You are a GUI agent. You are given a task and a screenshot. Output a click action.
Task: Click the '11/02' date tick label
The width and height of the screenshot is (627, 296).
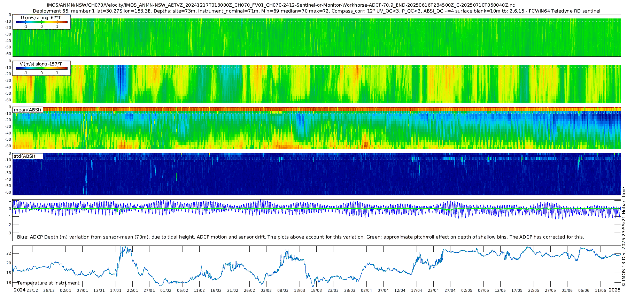[x=200, y=290]
